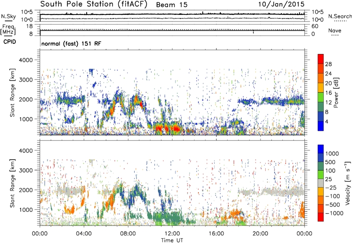The width and height of the screenshot is (352, 243).
Task: Click the "Velocity [m s⁻¹]" color bar label
Action: point(348,183)
